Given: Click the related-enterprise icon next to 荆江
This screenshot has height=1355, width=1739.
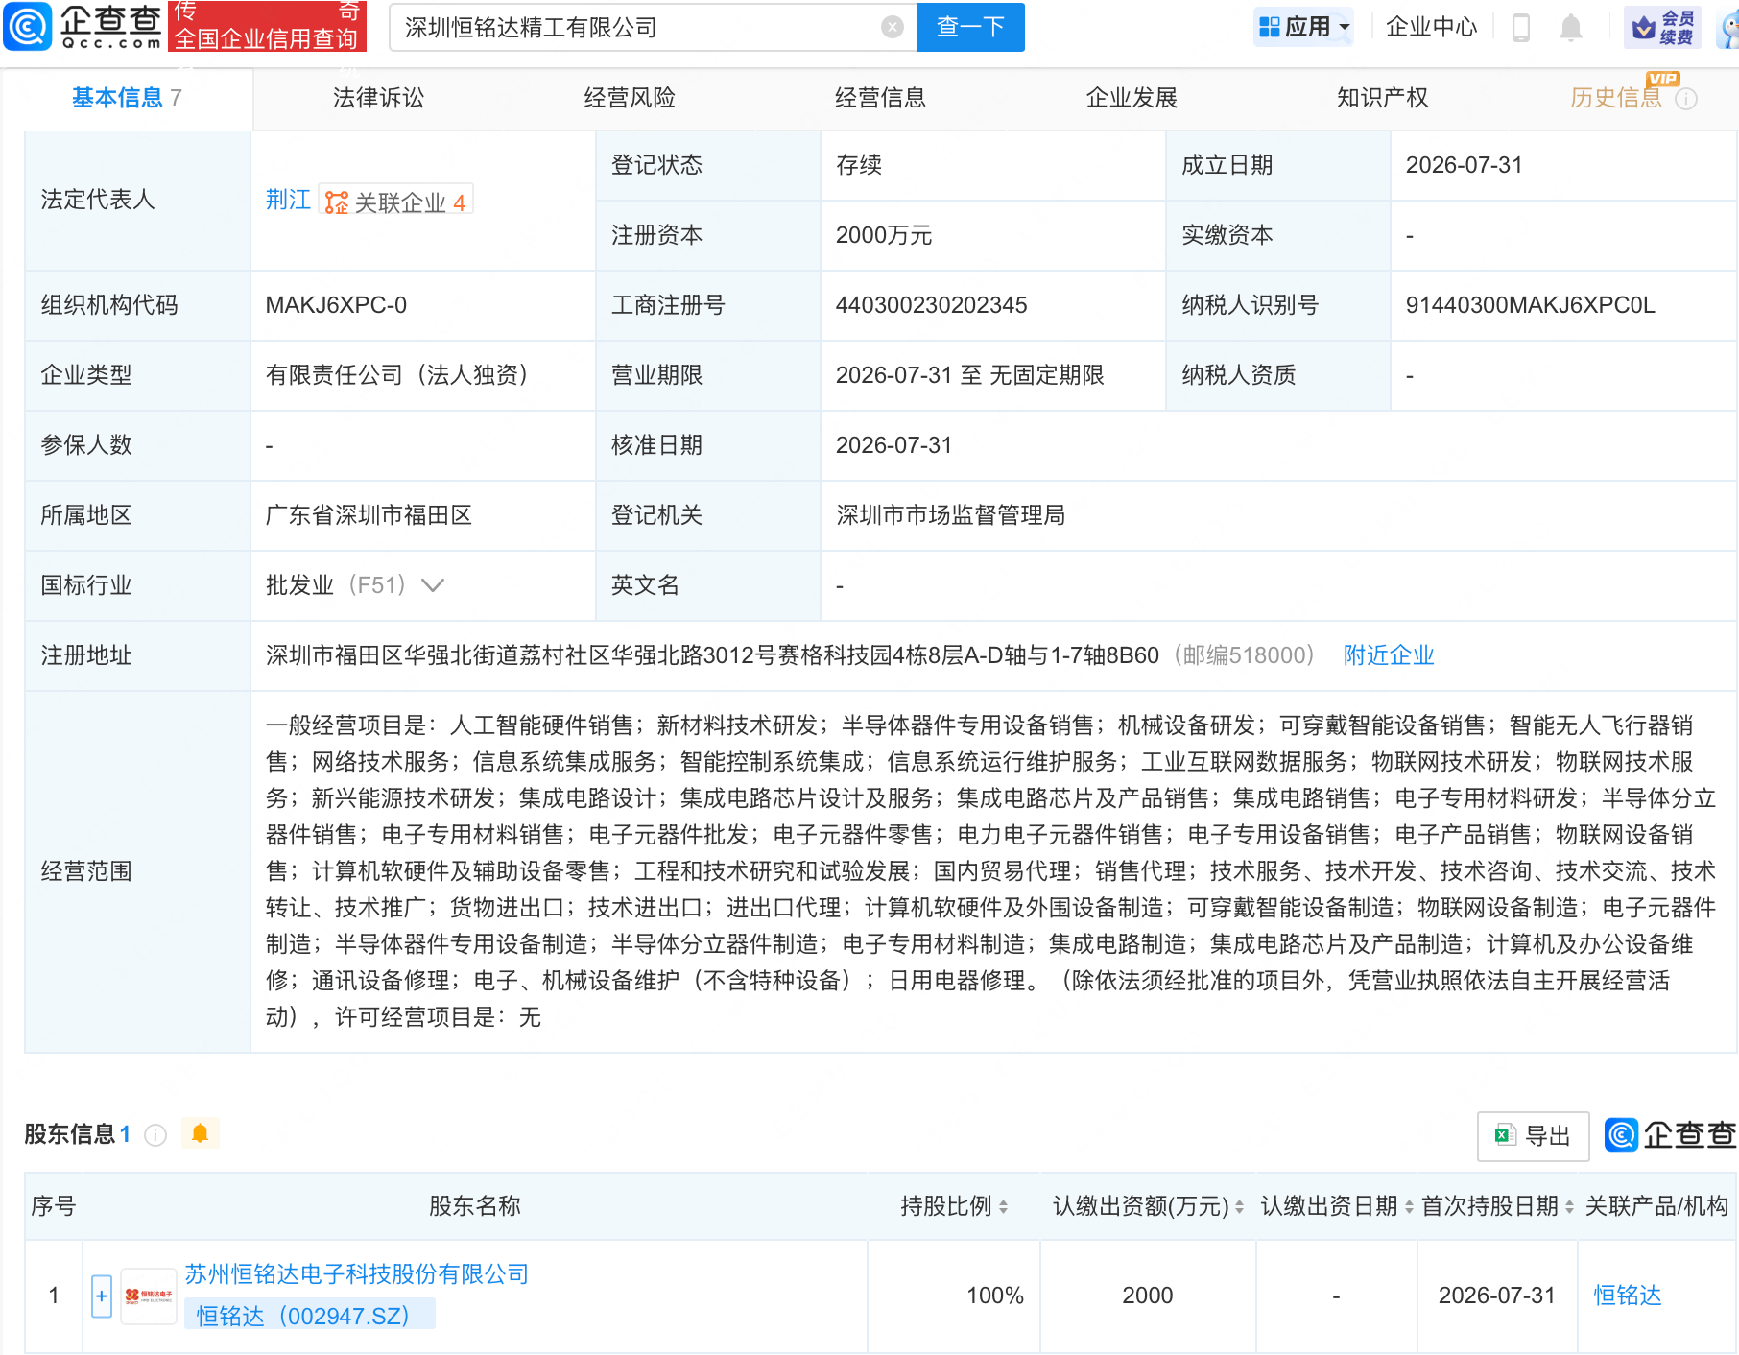Looking at the screenshot, I should pos(337,202).
